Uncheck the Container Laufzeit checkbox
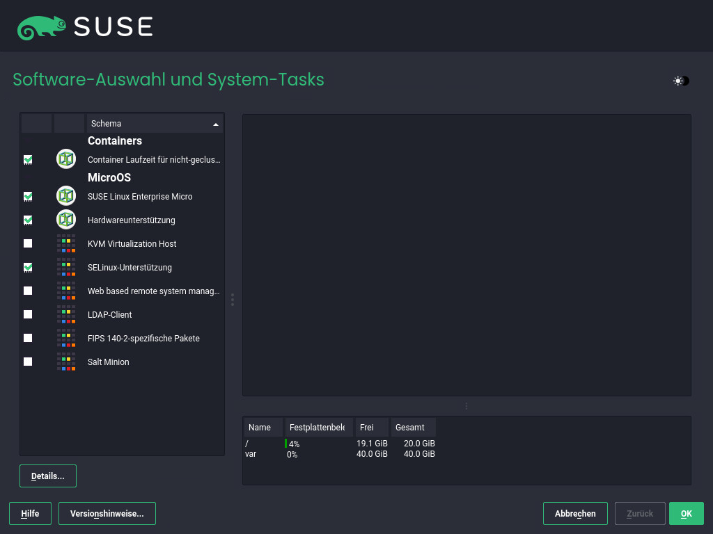This screenshot has height=534, width=713. [28, 159]
